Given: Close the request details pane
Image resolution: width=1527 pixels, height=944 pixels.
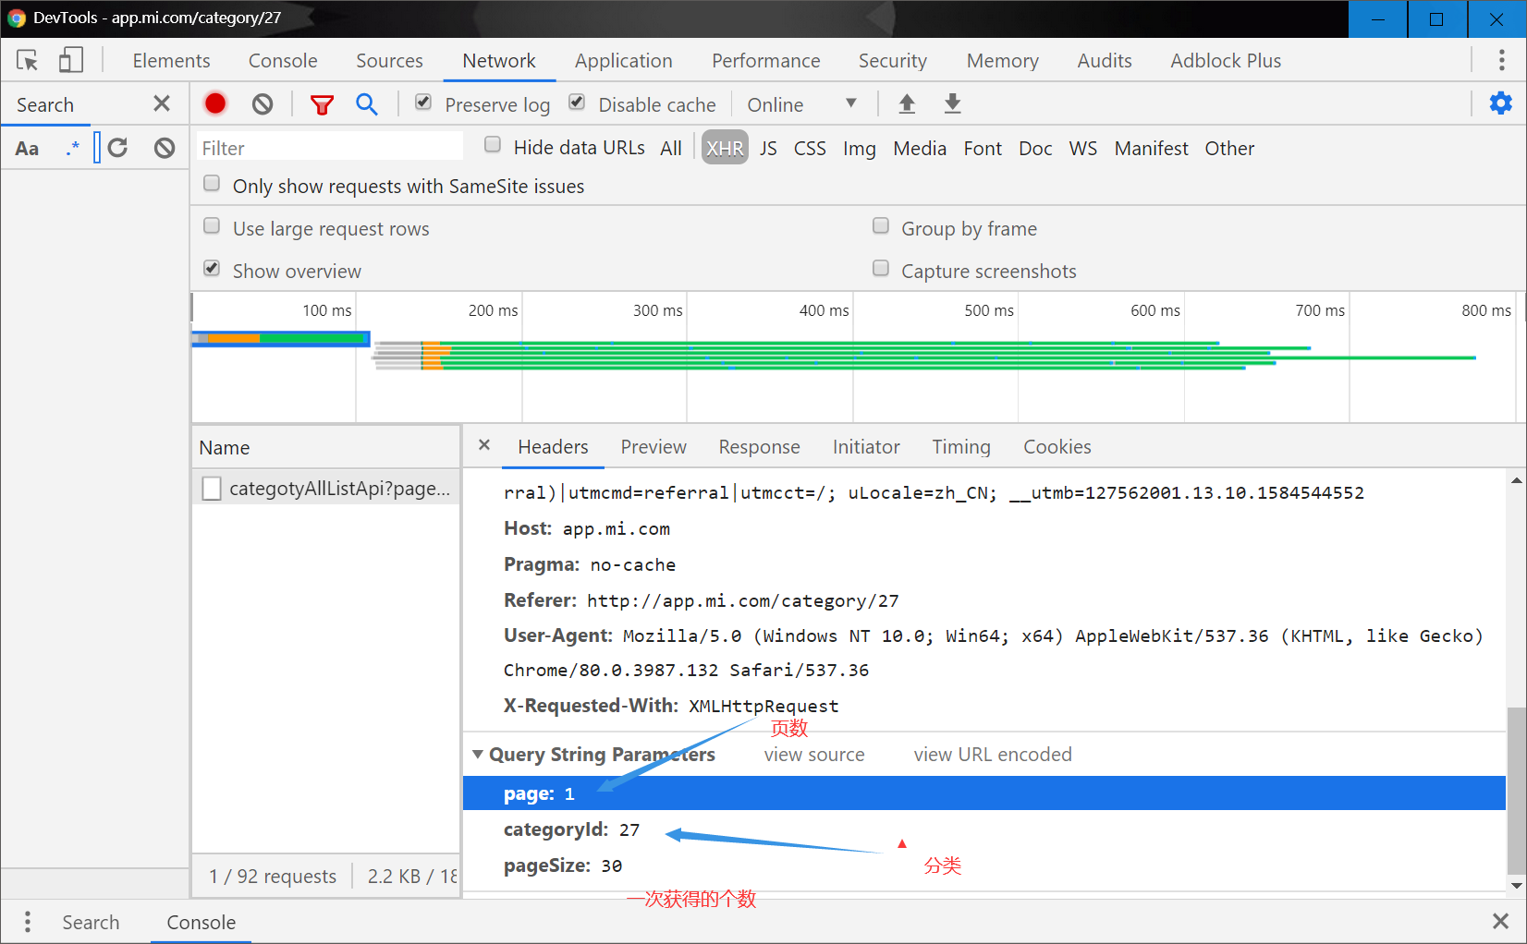Looking at the screenshot, I should (x=484, y=445).
